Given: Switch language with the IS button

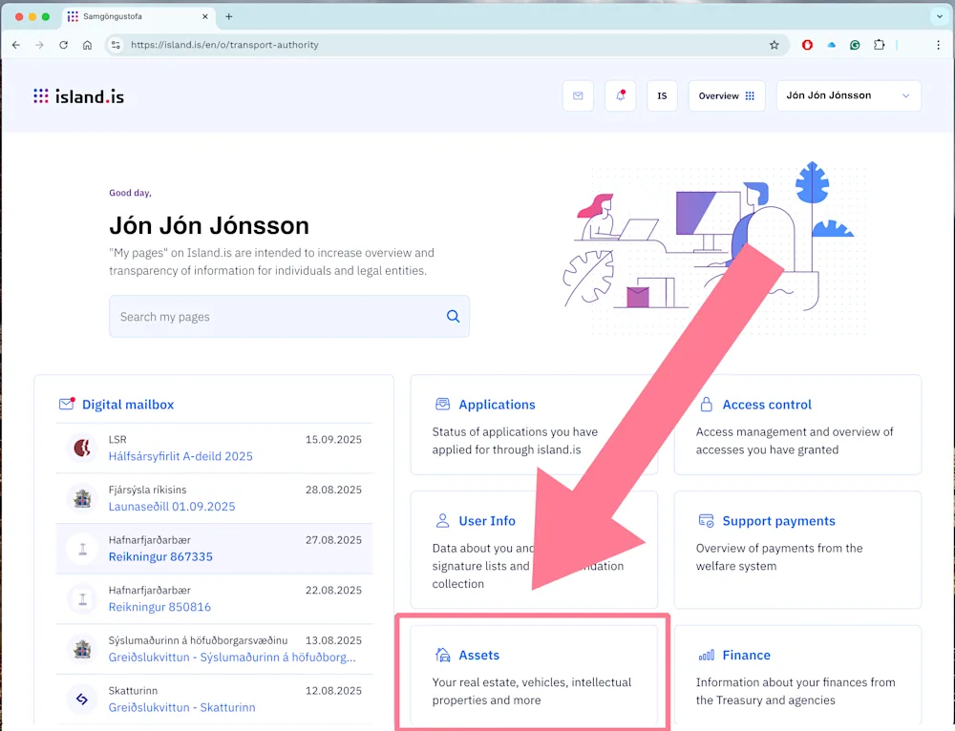Looking at the screenshot, I should click(662, 95).
